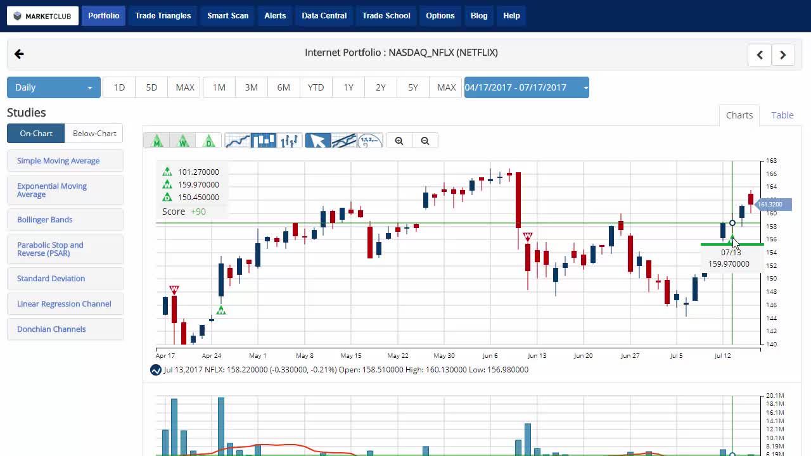The width and height of the screenshot is (811, 456).
Task: Set chart range to 5Y
Action: coord(413,87)
